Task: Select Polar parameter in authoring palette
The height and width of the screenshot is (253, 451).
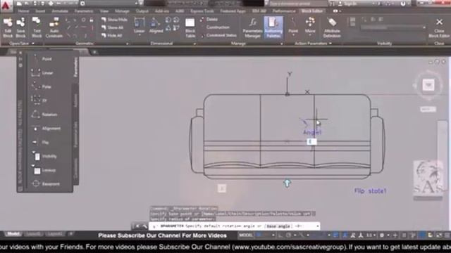Action: [42, 86]
